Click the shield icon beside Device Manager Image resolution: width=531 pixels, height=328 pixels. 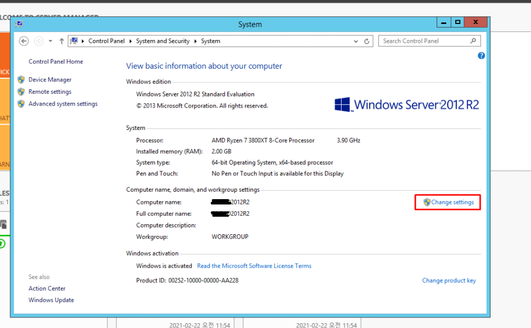click(x=21, y=80)
